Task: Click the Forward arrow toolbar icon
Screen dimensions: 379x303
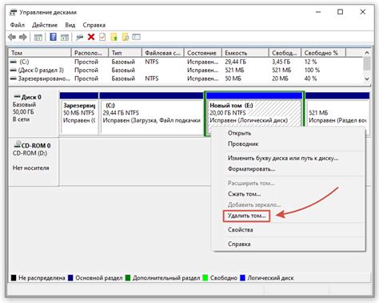Action: pos(23,37)
